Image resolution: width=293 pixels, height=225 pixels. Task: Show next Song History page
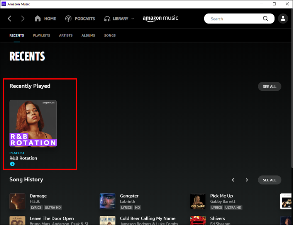(x=247, y=180)
